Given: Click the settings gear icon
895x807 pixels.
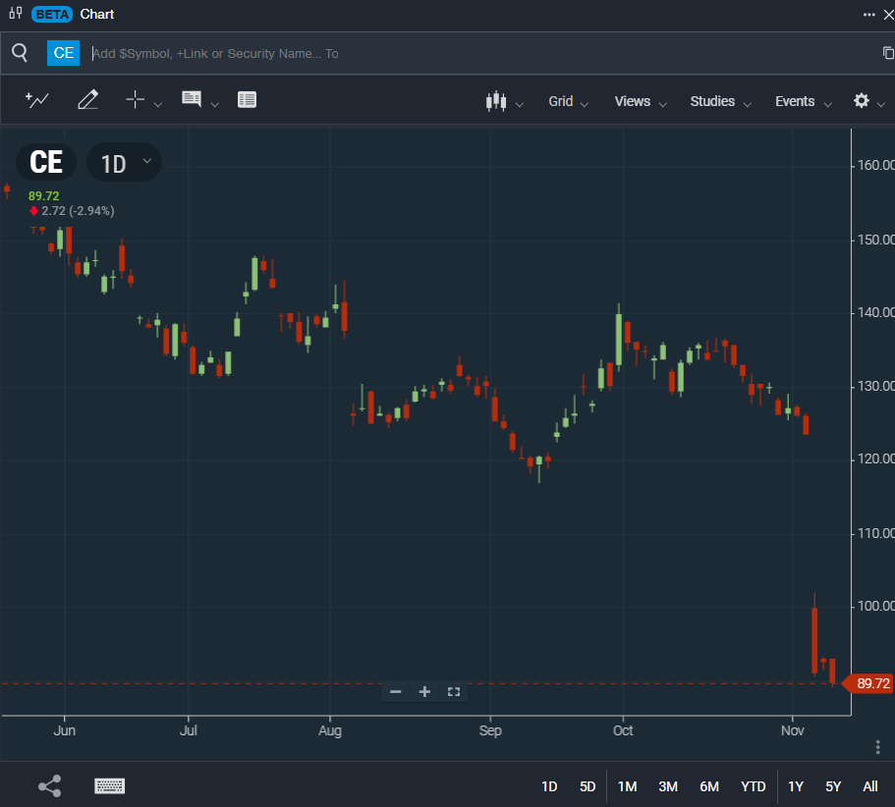Looking at the screenshot, I should (862, 101).
